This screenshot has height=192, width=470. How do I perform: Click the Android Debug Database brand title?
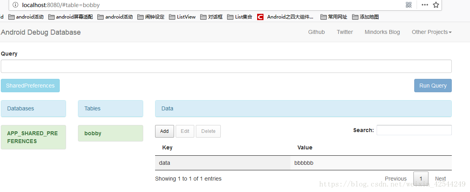click(x=41, y=32)
